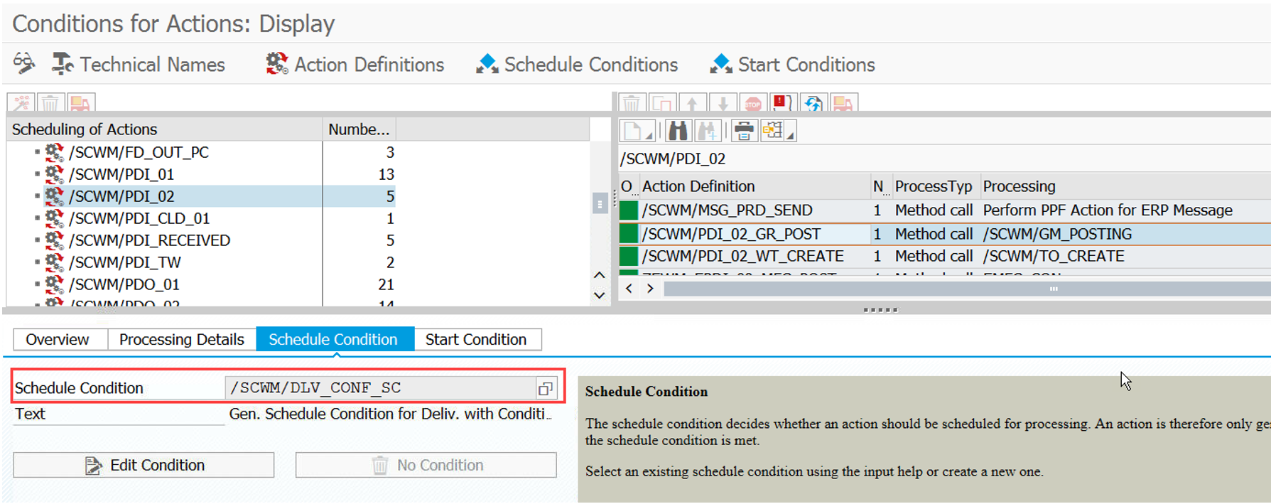Click the Display/Change glasses-and-pencil icon

pos(24,64)
